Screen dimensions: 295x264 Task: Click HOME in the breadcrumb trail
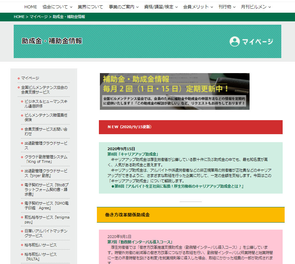(19, 17)
